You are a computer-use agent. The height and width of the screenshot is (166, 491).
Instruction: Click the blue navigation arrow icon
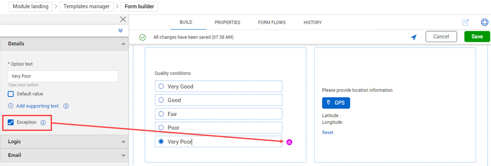[414, 37]
